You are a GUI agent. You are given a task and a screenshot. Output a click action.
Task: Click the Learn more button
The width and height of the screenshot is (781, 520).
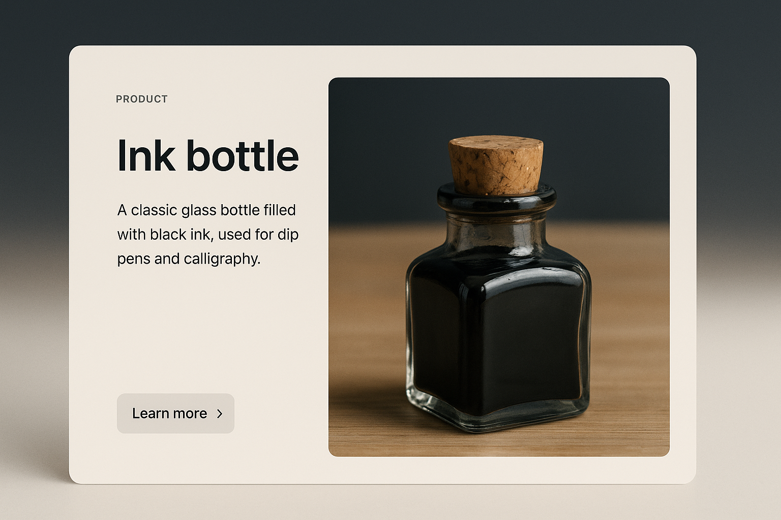pyautogui.click(x=175, y=413)
